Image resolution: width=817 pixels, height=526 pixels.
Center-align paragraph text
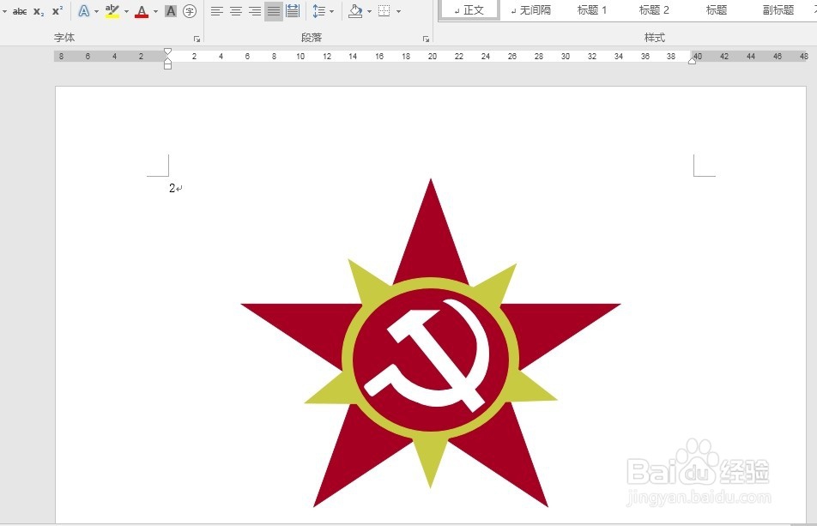236,11
